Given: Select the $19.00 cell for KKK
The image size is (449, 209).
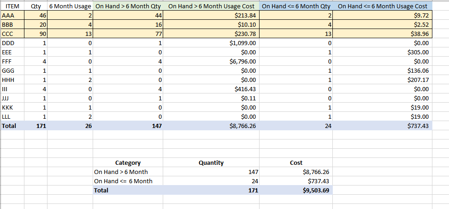Looking at the screenshot, I should coord(383,107).
